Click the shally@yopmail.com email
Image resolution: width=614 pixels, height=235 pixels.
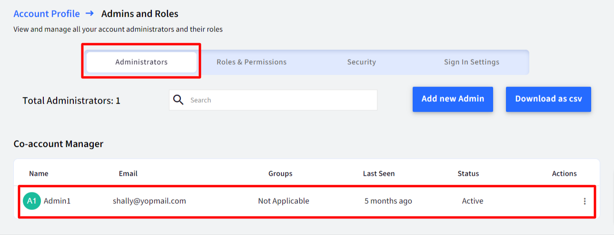tap(149, 201)
